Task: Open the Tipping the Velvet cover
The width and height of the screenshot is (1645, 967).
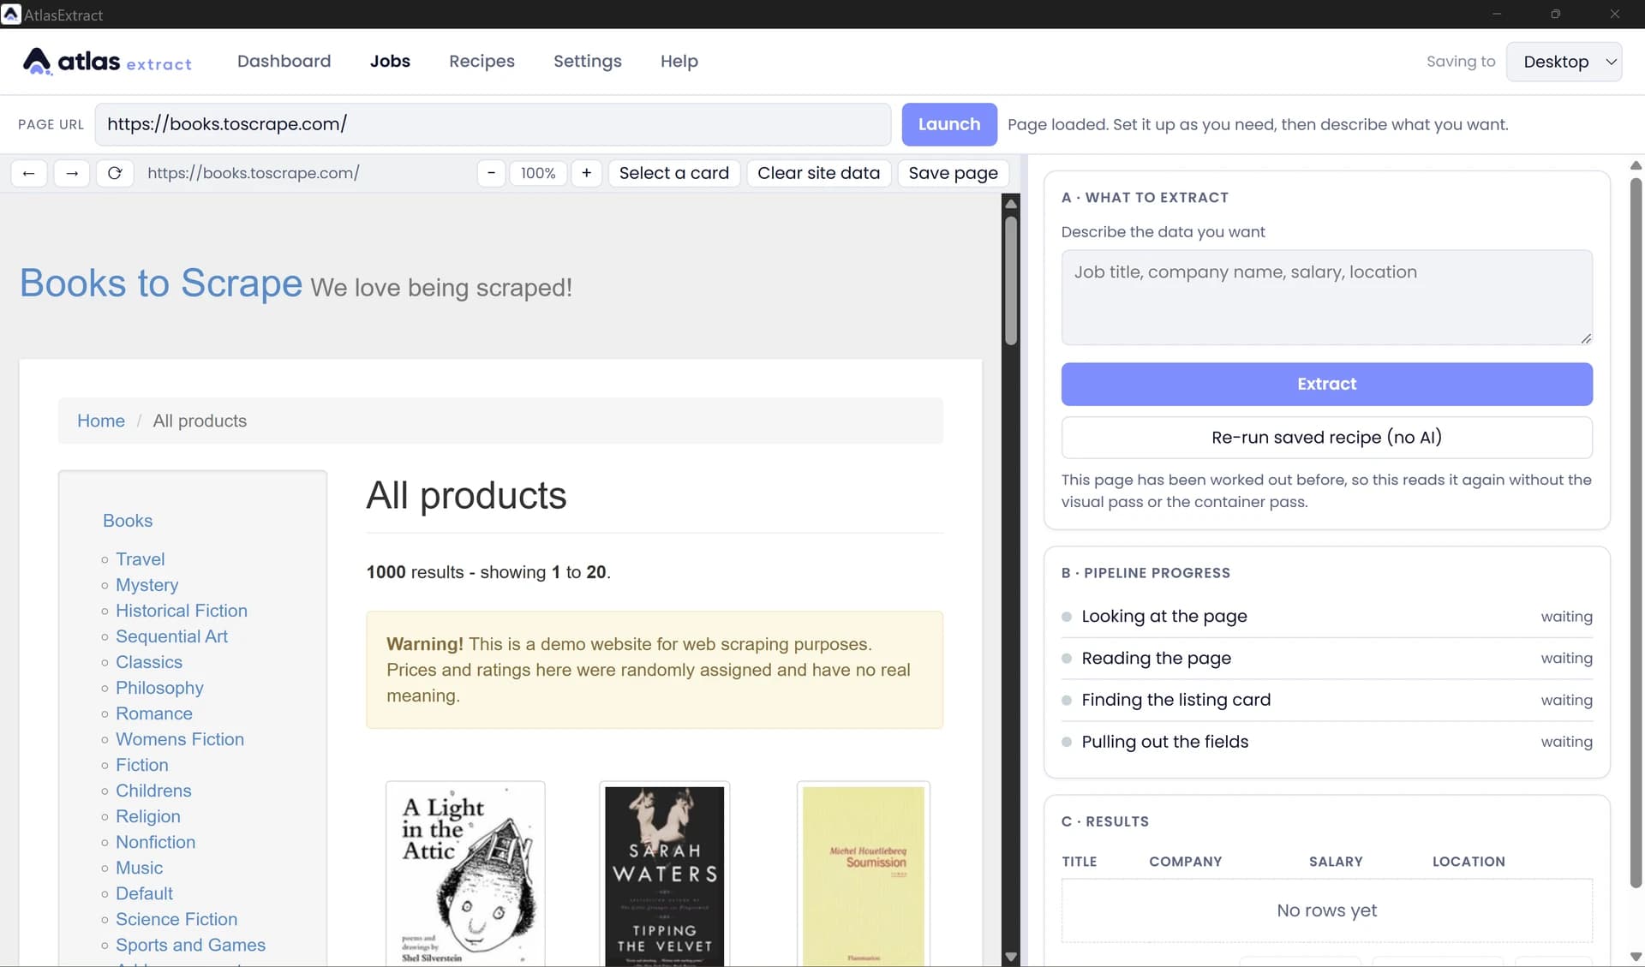Action: 665,874
